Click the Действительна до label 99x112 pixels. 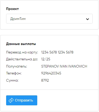click(22, 59)
